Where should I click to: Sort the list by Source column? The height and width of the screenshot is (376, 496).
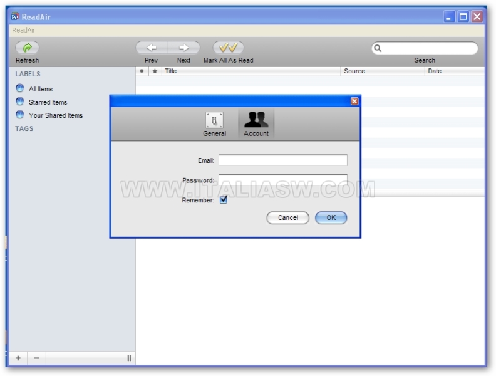click(x=383, y=71)
